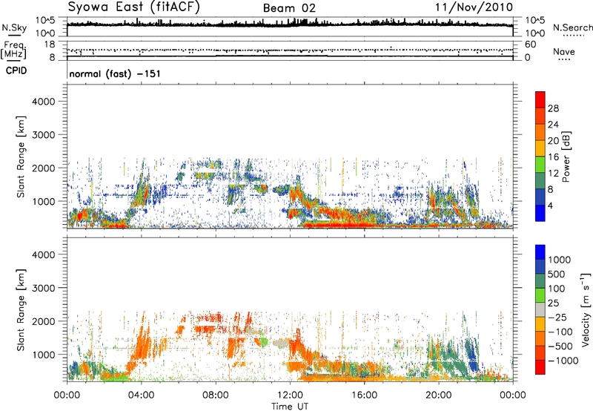Click the 'Beam 02' label
The image size is (593, 411).
(289, 8)
